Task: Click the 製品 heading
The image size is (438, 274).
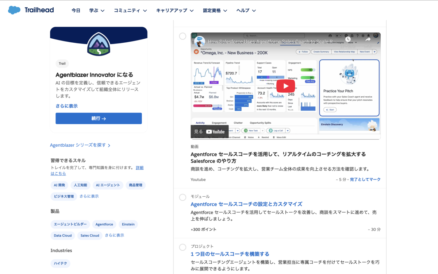Action: click(x=55, y=211)
